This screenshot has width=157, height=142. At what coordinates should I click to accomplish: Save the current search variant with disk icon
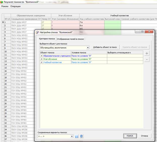click(77, 136)
